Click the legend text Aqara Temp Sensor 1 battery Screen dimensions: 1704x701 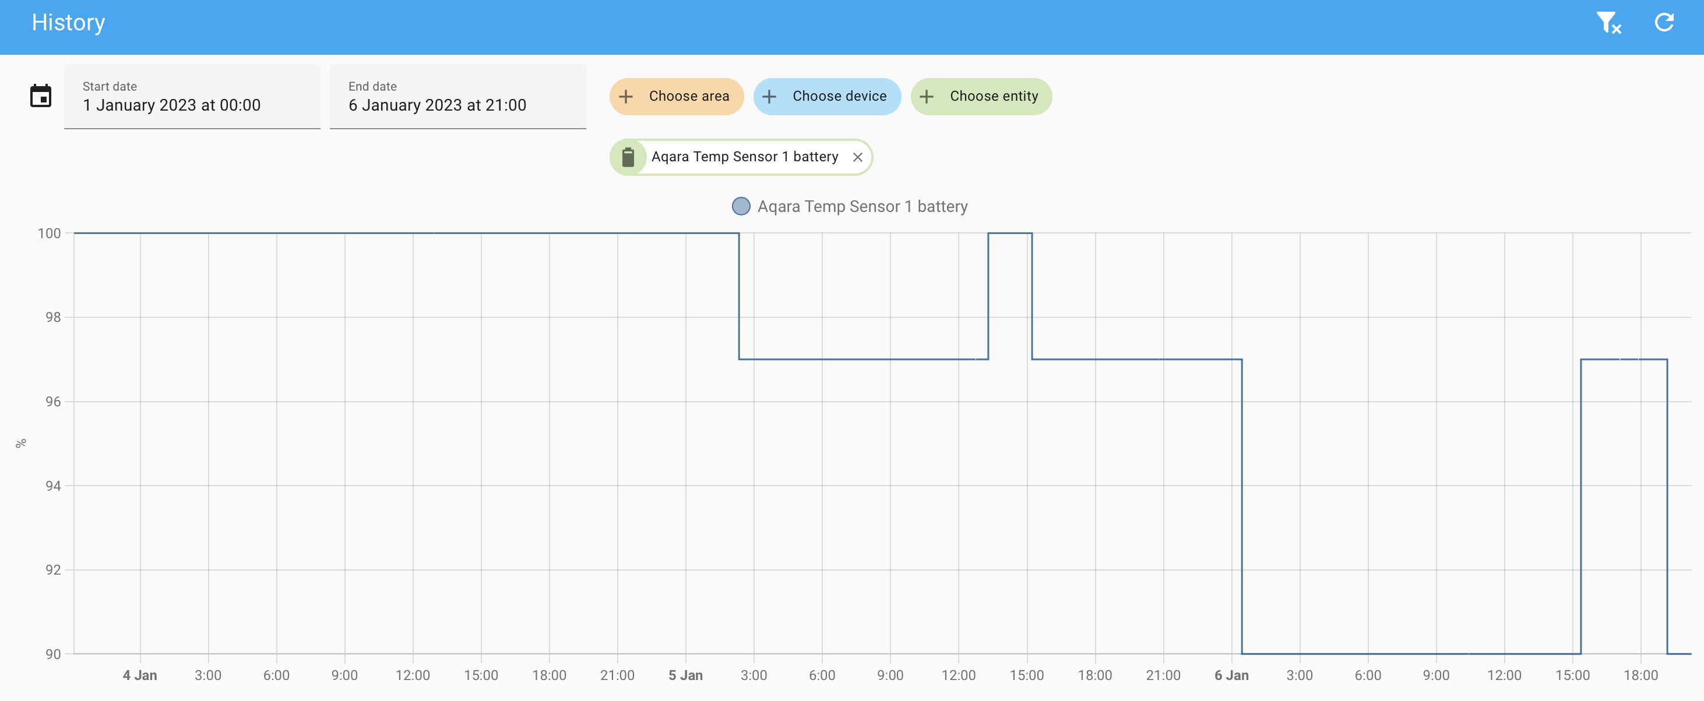[862, 206]
